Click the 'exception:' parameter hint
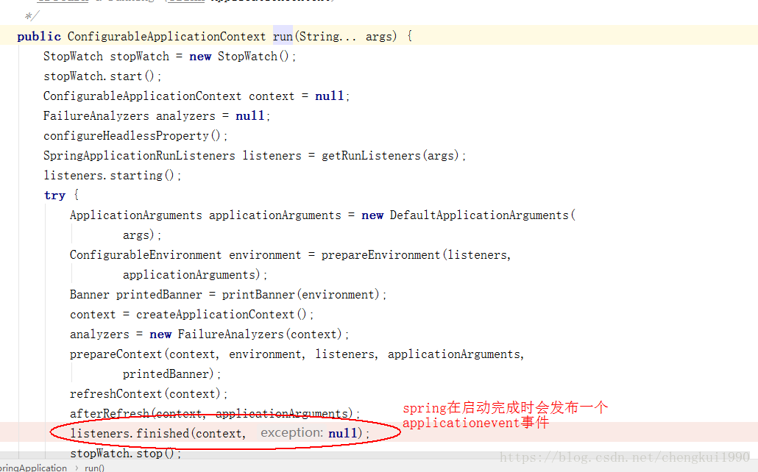This screenshot has height=472, width=758. [x=291, y=433]
